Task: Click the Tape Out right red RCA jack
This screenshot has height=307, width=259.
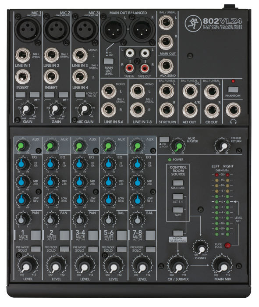Action: [x=144, y=68]
